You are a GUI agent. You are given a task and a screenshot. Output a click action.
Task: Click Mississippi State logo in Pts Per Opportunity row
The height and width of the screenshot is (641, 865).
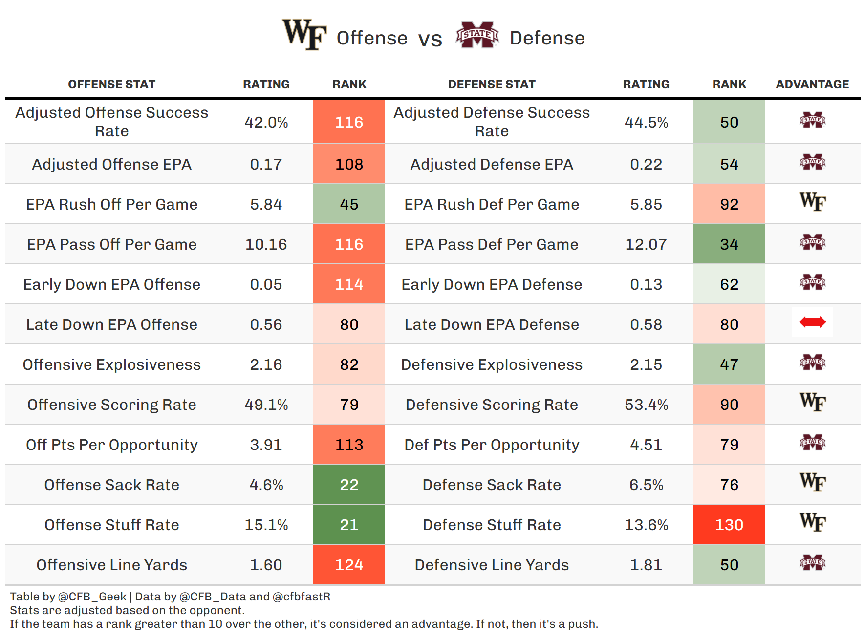point(812,442)
